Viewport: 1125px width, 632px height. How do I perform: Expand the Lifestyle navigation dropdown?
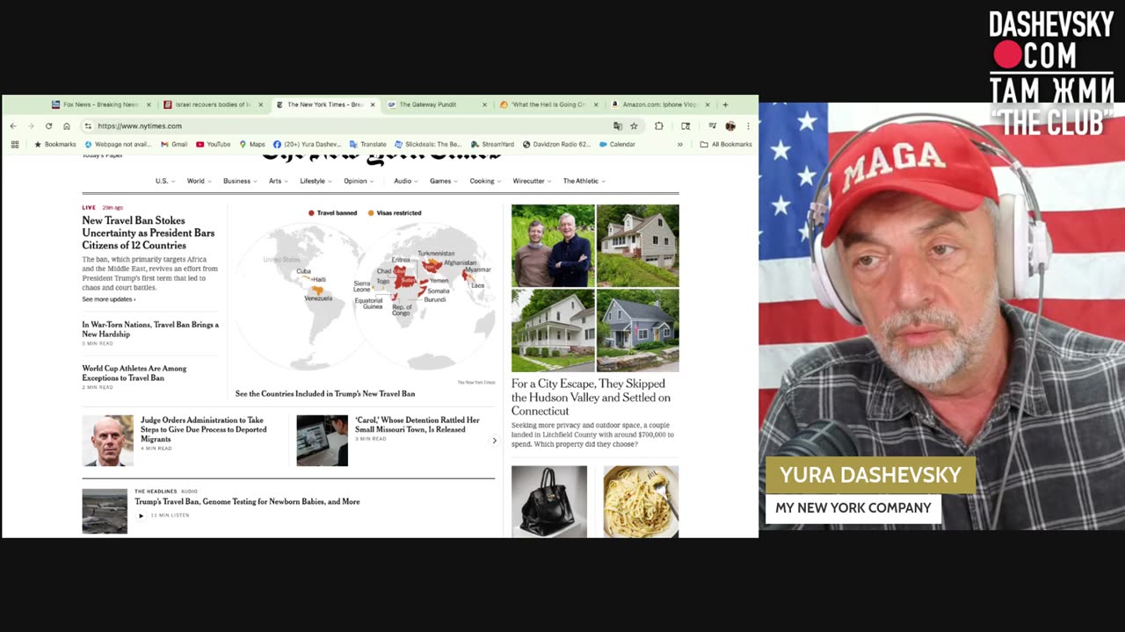point(316,181)
